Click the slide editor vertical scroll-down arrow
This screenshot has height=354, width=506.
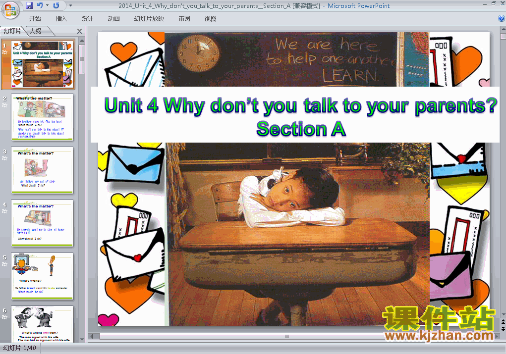(503, 314)
